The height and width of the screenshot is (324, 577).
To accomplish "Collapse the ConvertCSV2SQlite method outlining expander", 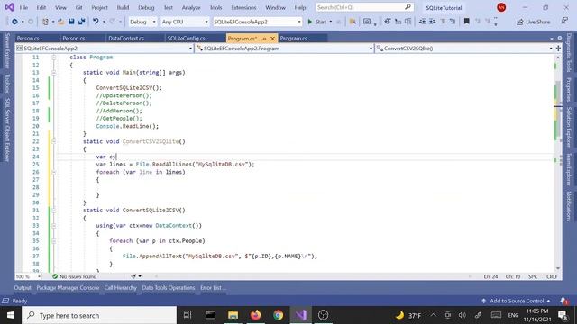I will coord(54,141).
